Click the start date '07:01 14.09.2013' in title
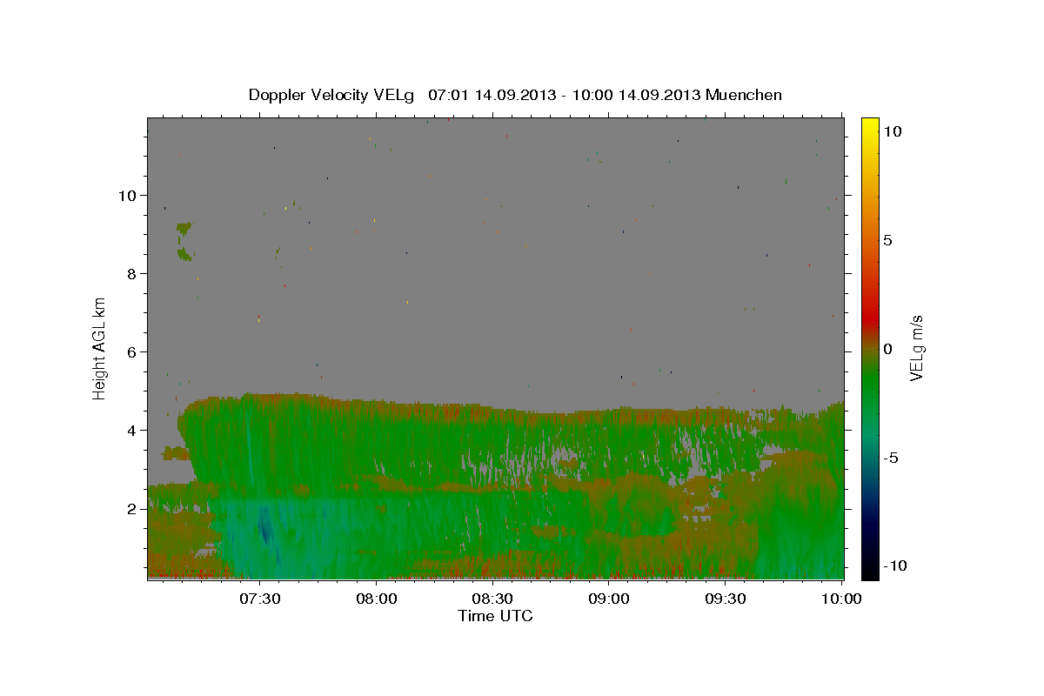 click(x=492, y=95)
